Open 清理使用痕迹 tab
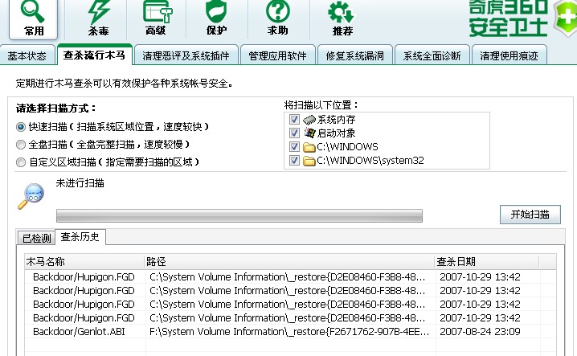 pyautogui.click(x=509, y=55)
